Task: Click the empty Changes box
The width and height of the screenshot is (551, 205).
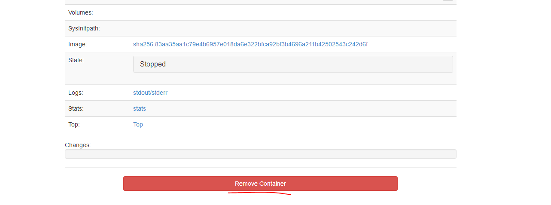Action: (x=260, y=154)
